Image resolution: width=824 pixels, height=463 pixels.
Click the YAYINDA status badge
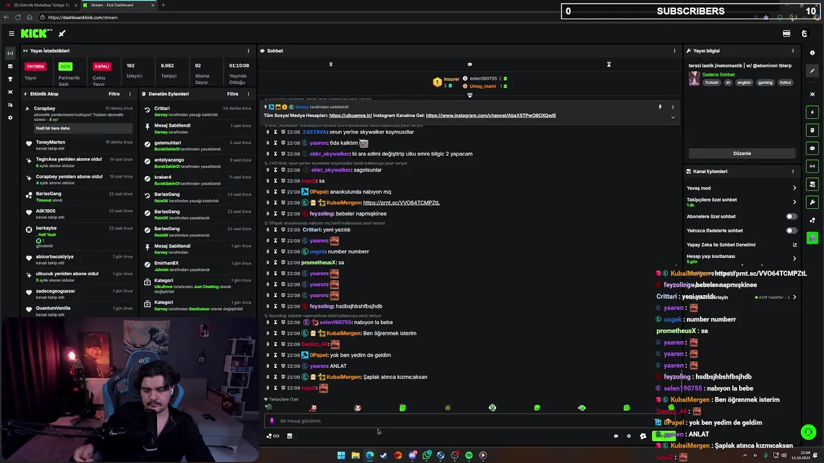35,66
